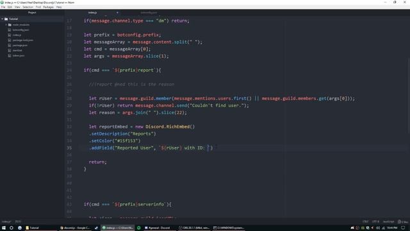Click the Tutorial root folder icon
Viewport: 410px width, 231px height.
6,19
